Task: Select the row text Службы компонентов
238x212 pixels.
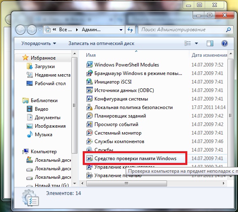Action: click(119, 141)
